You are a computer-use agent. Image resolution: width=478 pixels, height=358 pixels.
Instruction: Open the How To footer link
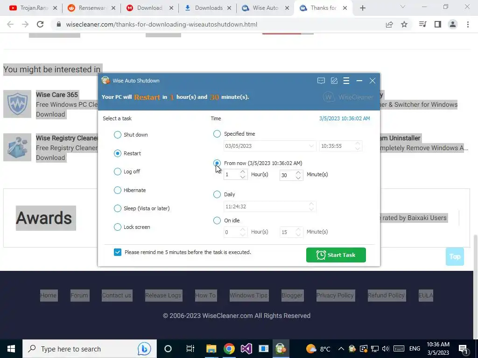(205, 295)
